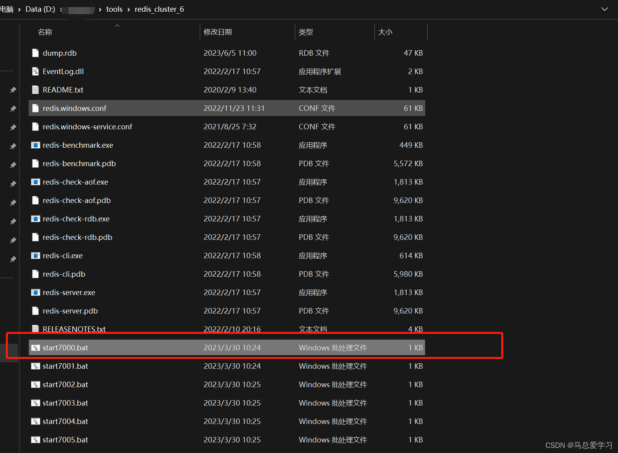
Task: Click the redis-server.exe application icon
Action: coord(35,292)
